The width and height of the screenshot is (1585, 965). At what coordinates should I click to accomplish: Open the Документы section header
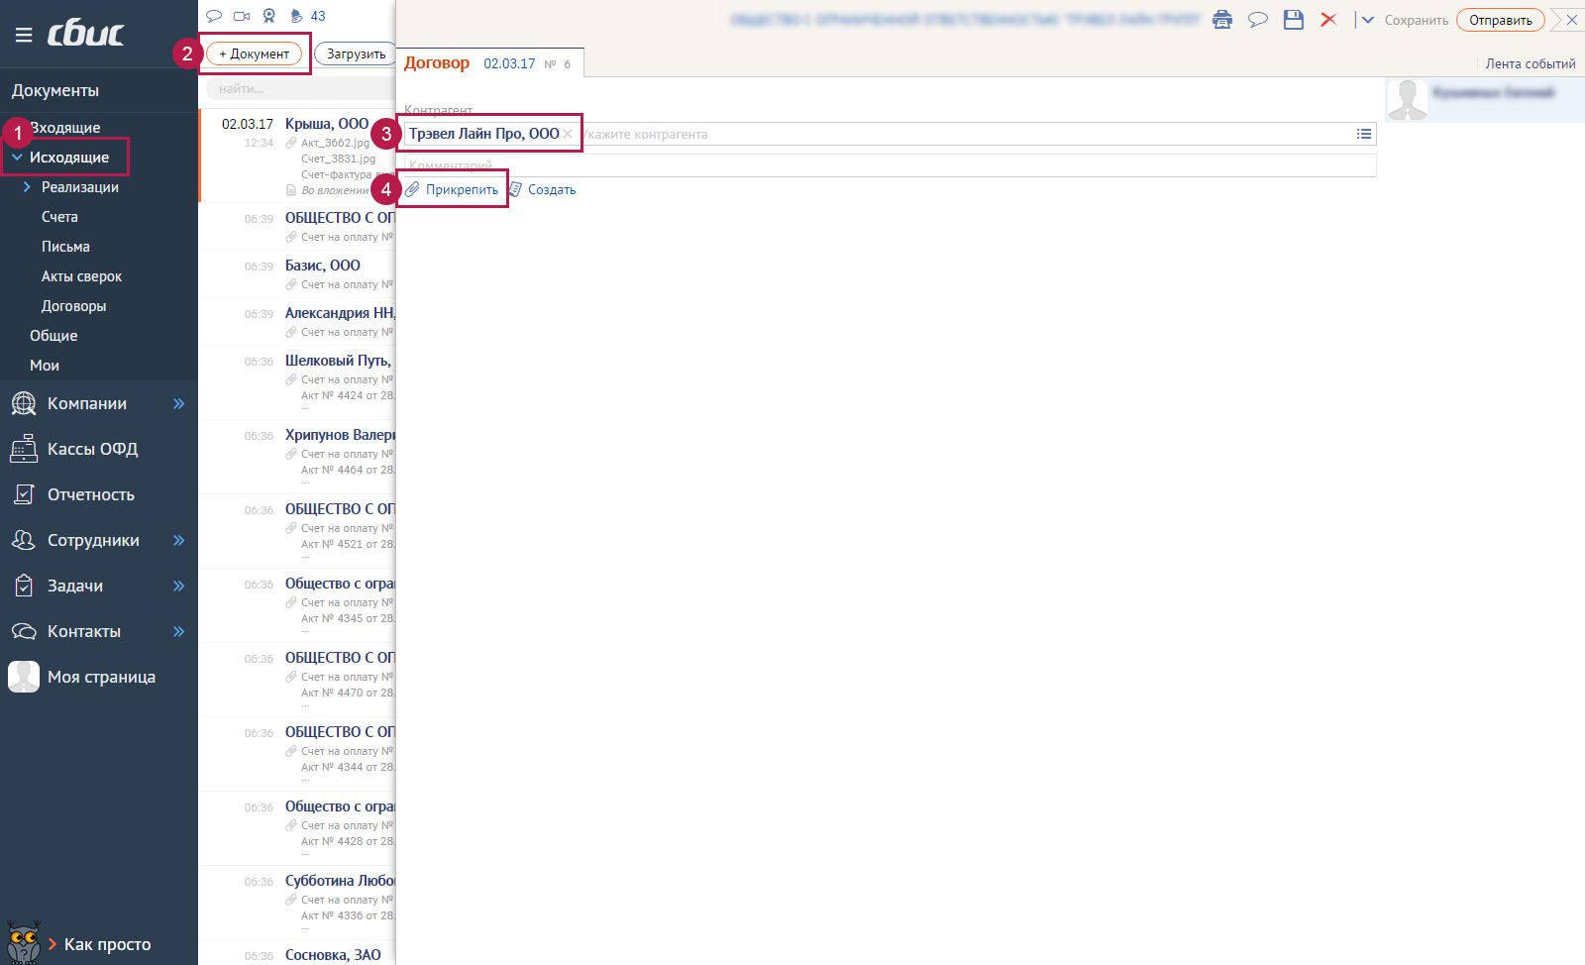(55, 90)
